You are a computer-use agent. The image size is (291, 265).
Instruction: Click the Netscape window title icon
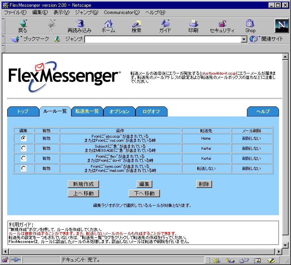pyautogui.click(x=5, y=5)
